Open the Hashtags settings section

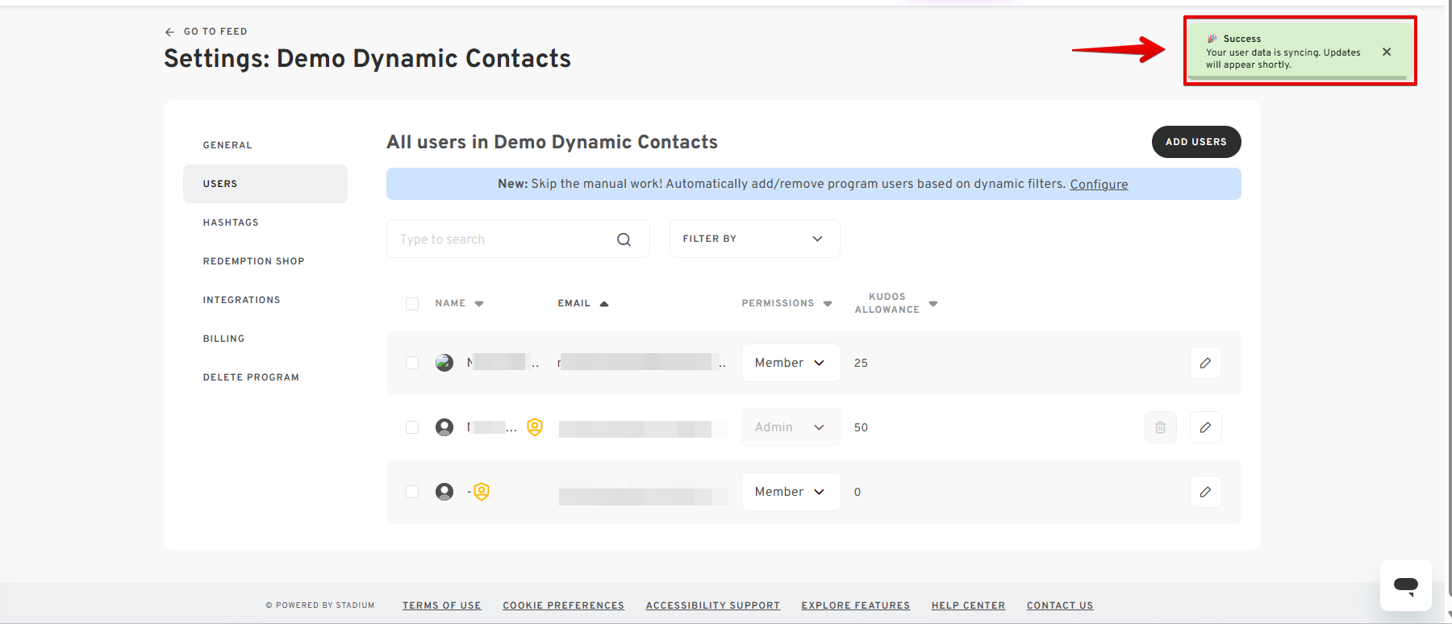231,223
